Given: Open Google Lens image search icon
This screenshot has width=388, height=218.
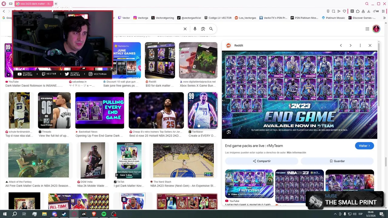Looking at the screenshot, I should click(203, 29).
